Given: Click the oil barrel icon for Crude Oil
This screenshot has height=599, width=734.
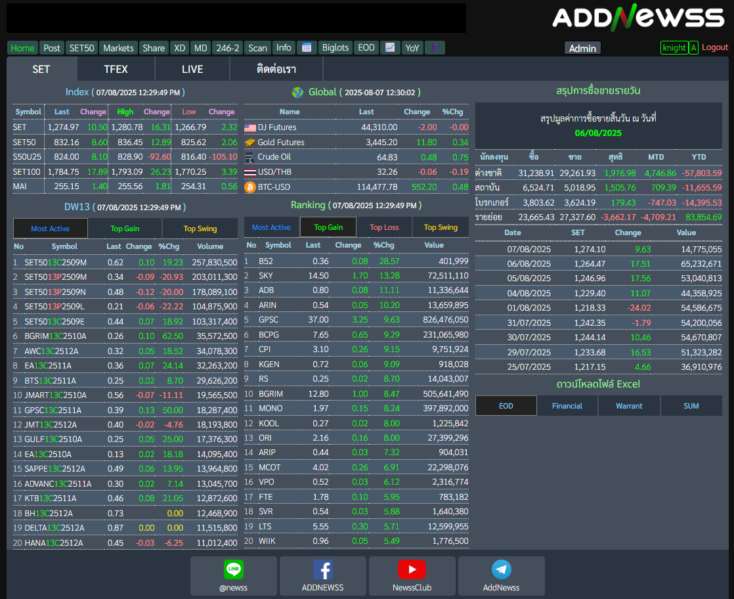Looking at the screenshot, I should 250,158.
